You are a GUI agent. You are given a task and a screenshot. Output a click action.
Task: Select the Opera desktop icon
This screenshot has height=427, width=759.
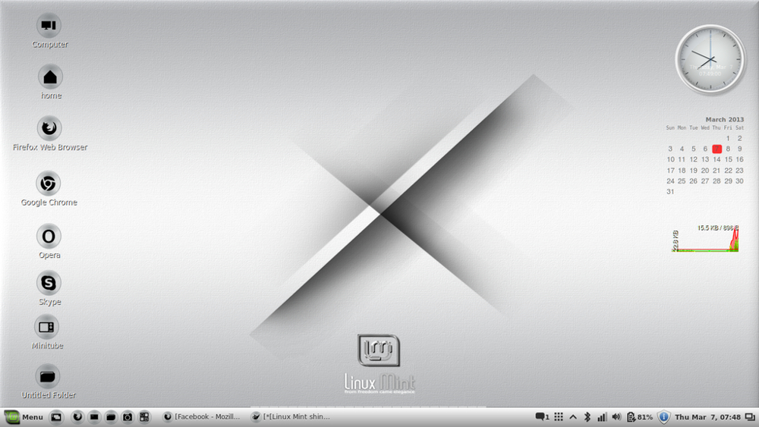[49, 237]
